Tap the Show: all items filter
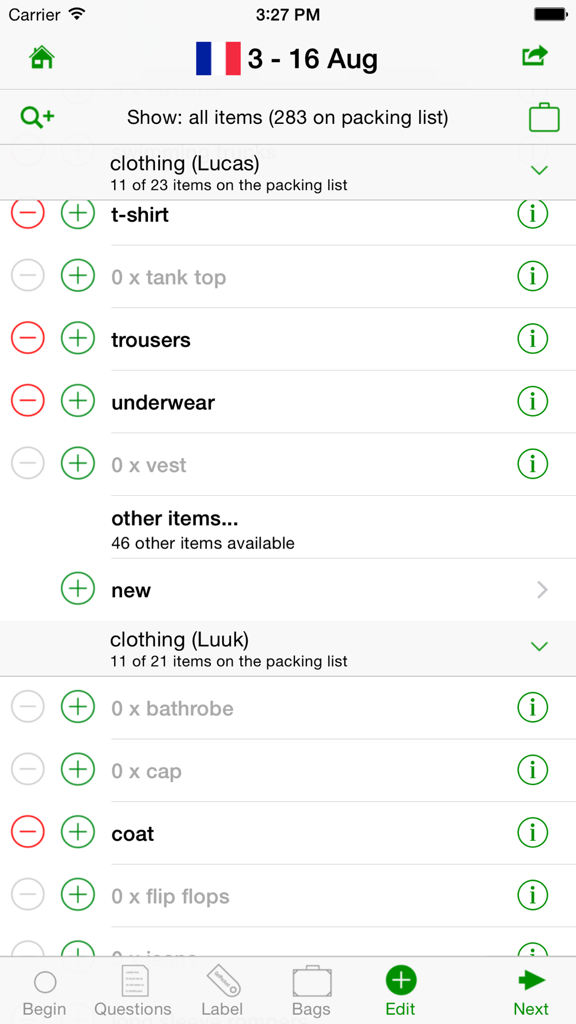 point(287,117)
